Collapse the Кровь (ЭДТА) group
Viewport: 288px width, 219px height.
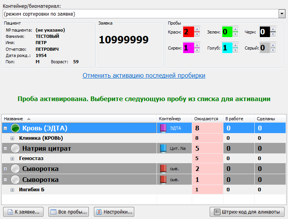(x=5, y=128)
